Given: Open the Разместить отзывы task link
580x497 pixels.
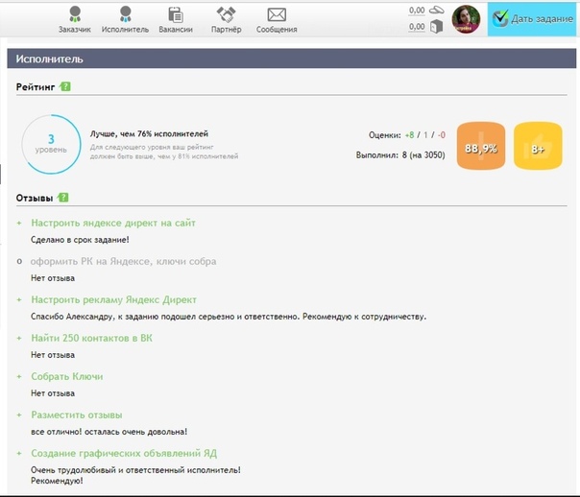Looking at the screenshot, I should pyautogui.click(x=77, y=415).
